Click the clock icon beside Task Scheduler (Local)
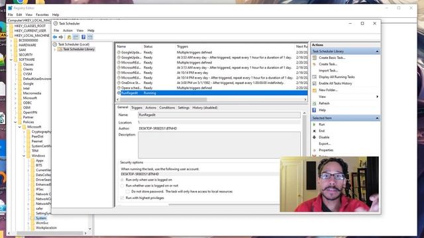 pyautogui.click(x=55, y=44)
